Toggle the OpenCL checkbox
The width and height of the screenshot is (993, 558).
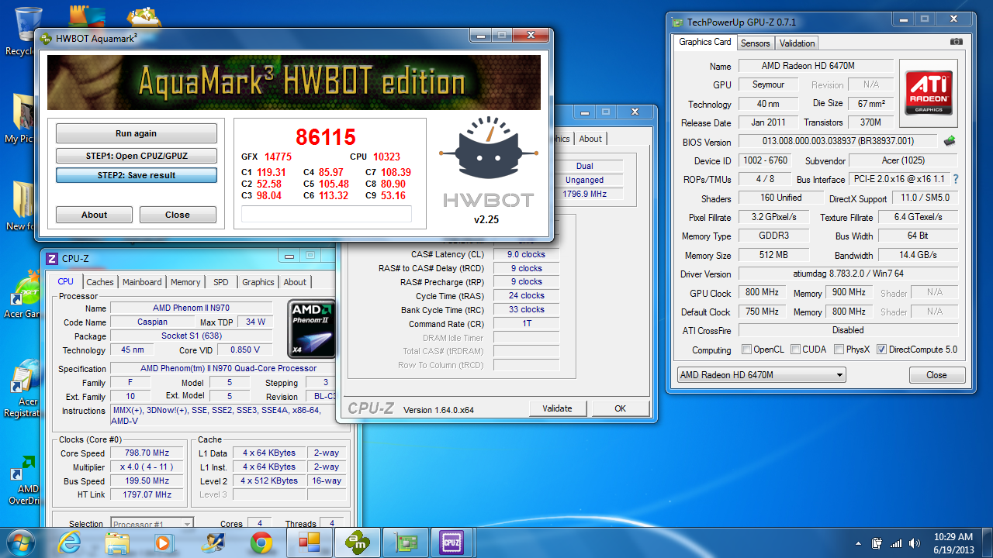pos(747,350)
